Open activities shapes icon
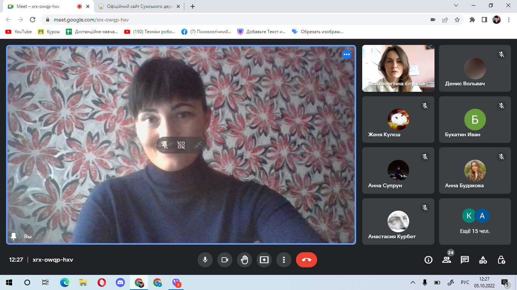Image resolution: width=517 pixels, height=290 pixels. pyautogui.click(x=483, y=260)
